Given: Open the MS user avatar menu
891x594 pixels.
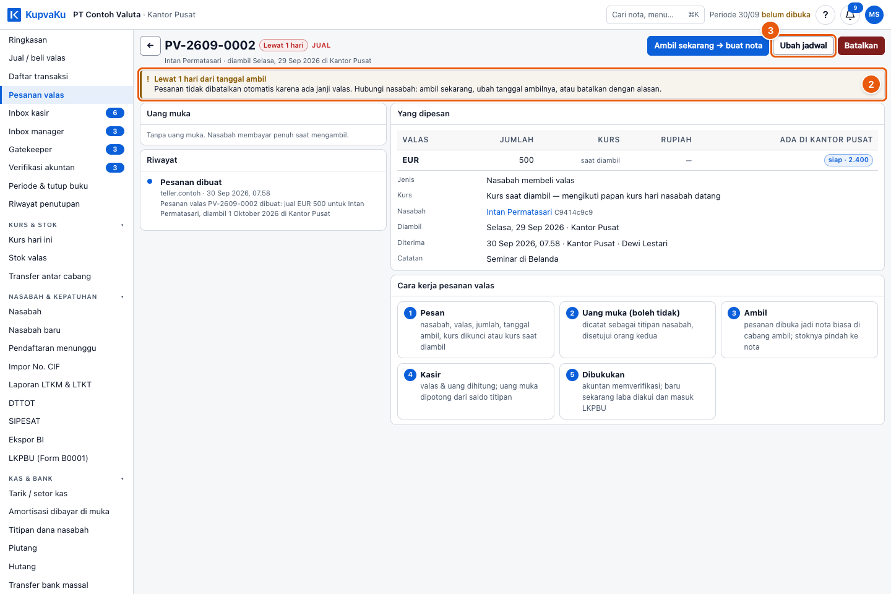Looking at the screenshot, I should [874, 15].
